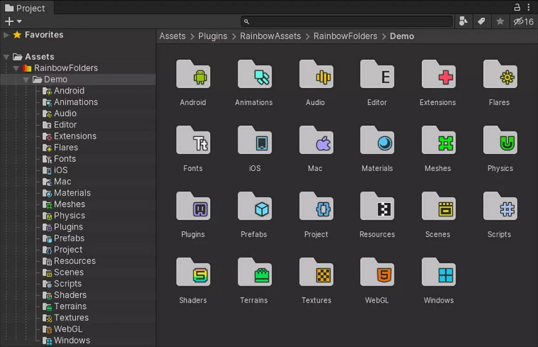Open the Plugins folder in the grid
The height and width of the screenshot is (347, 538).
click(x=193, y=206)
